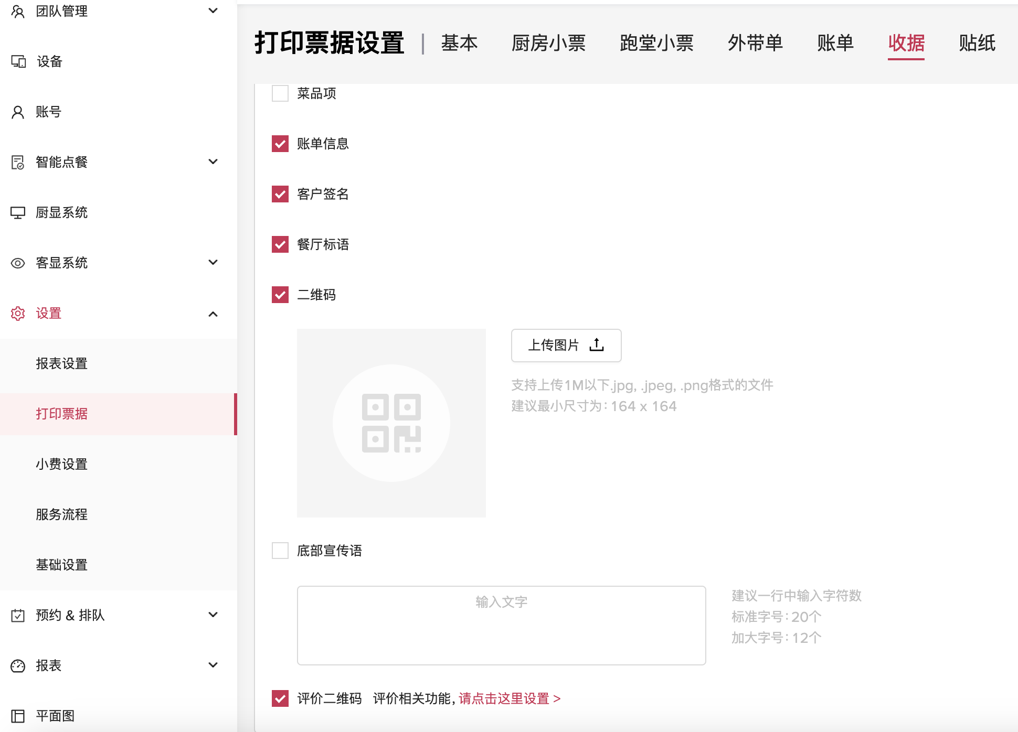Click the QR code placeholder image
This screenshot has width=1018, height=732.
(391, 423)
